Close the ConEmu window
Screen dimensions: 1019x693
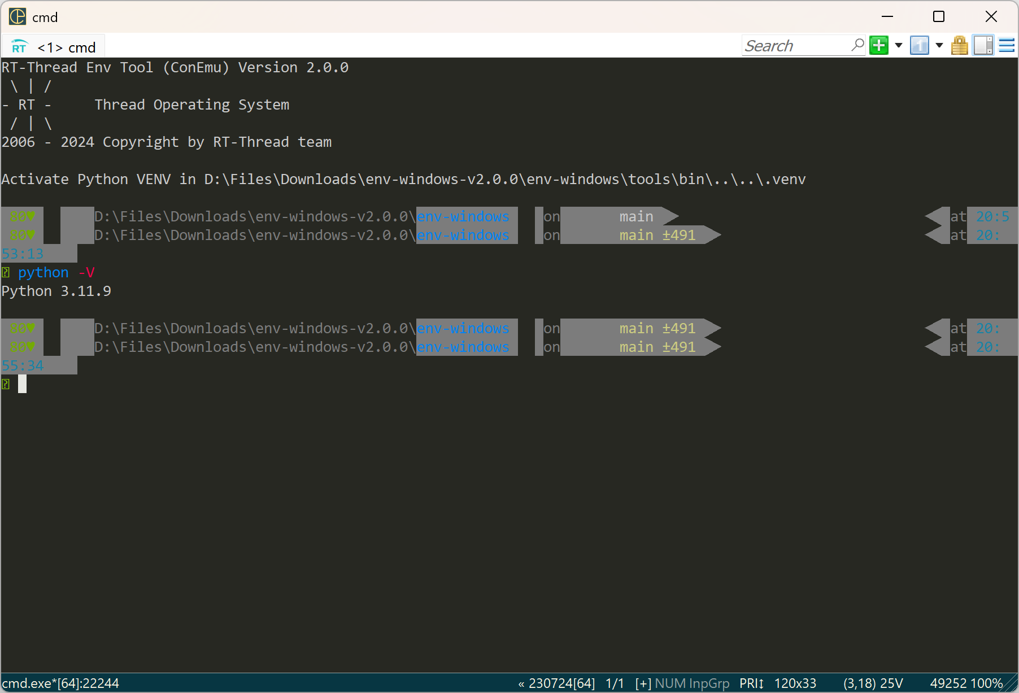click(x=991, y=17)
